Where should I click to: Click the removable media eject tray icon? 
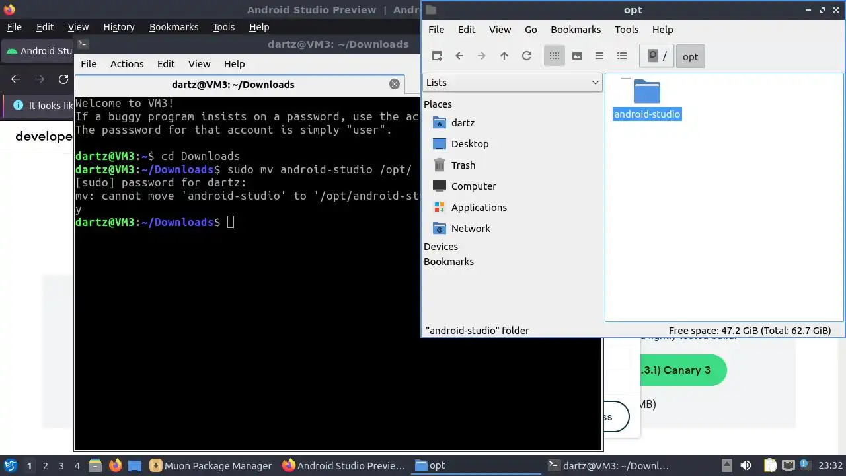click(x=726, y=465)
